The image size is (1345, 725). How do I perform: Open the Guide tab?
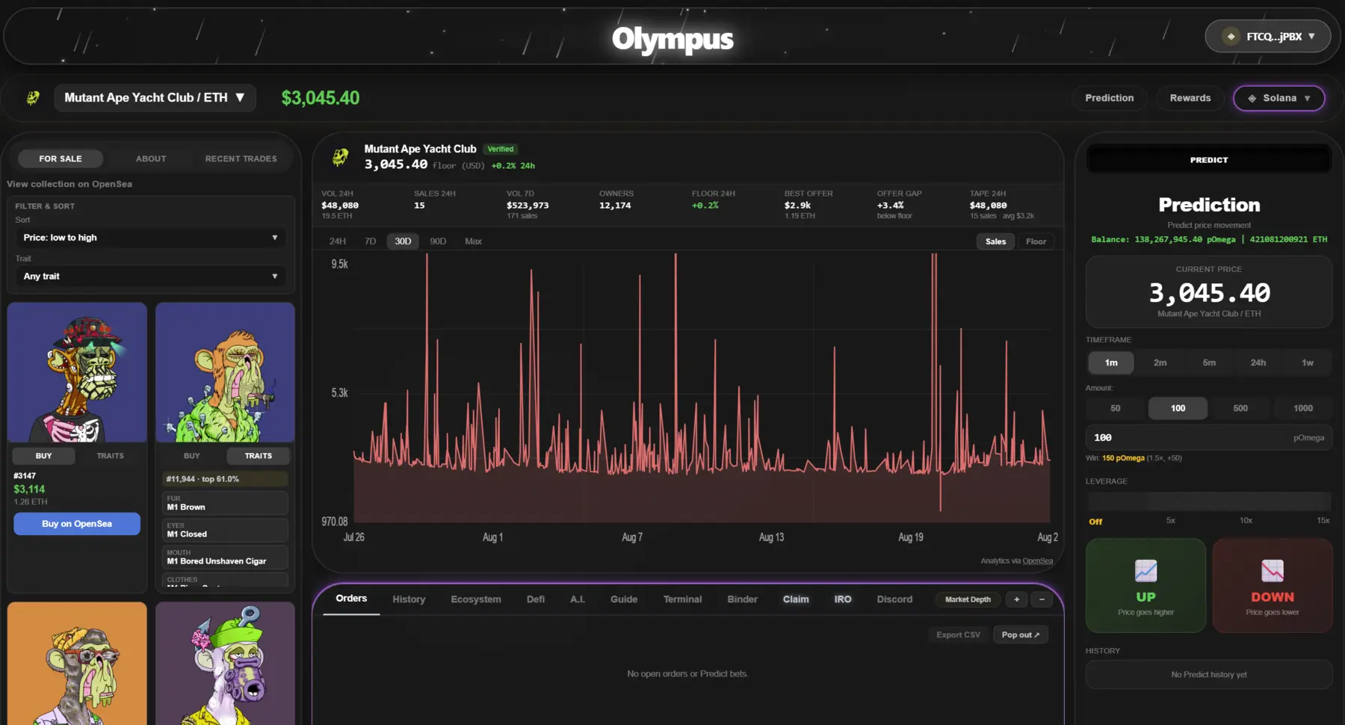tap(624, 599)
